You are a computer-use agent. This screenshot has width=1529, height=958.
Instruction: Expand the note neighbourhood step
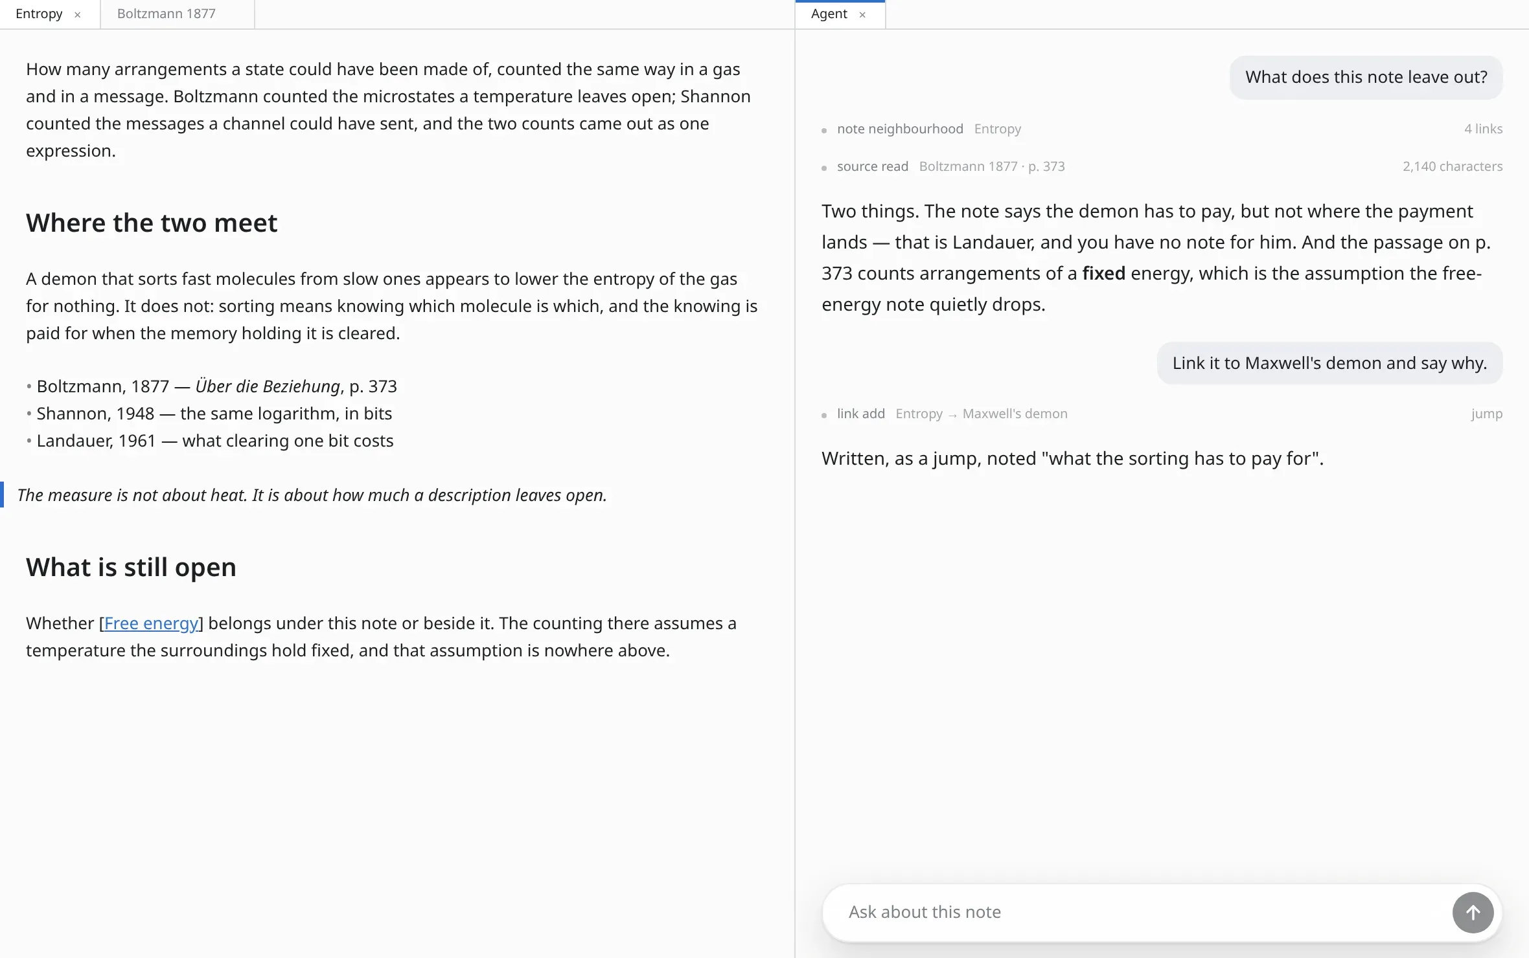click(1162, 129)
